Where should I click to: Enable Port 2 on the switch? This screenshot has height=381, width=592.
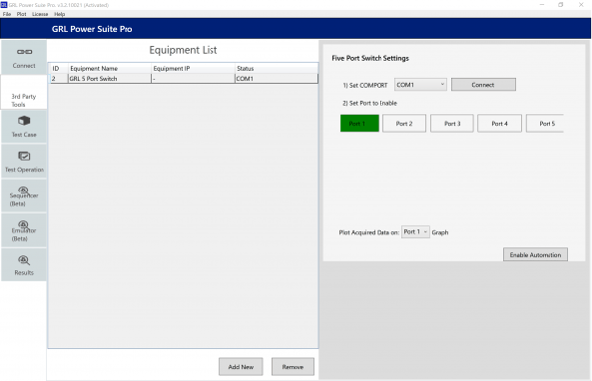click(404, 123)
